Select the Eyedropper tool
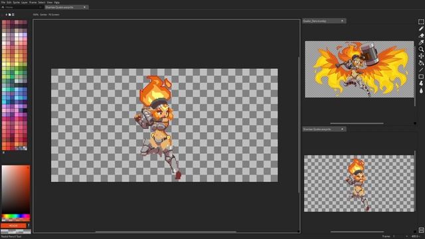 click(x=421, y=42)
